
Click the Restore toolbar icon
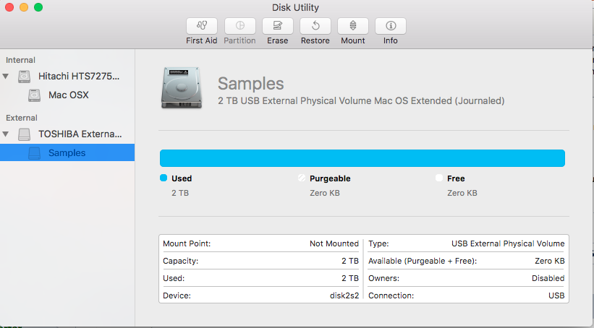point(315,26)
